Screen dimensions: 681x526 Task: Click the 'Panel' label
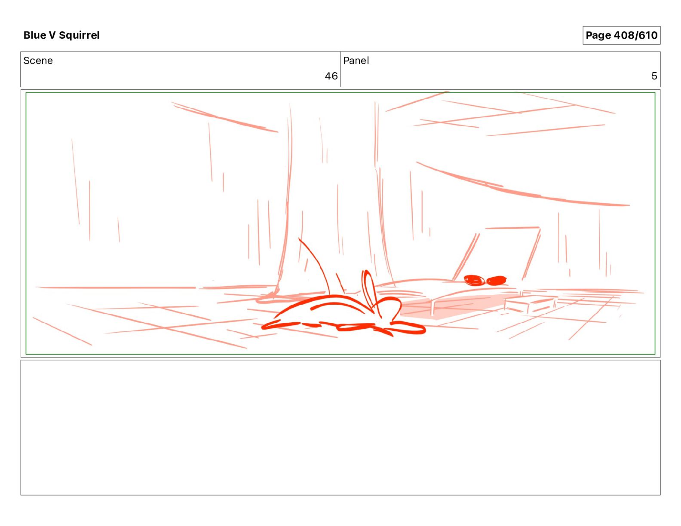pos(356,61)
